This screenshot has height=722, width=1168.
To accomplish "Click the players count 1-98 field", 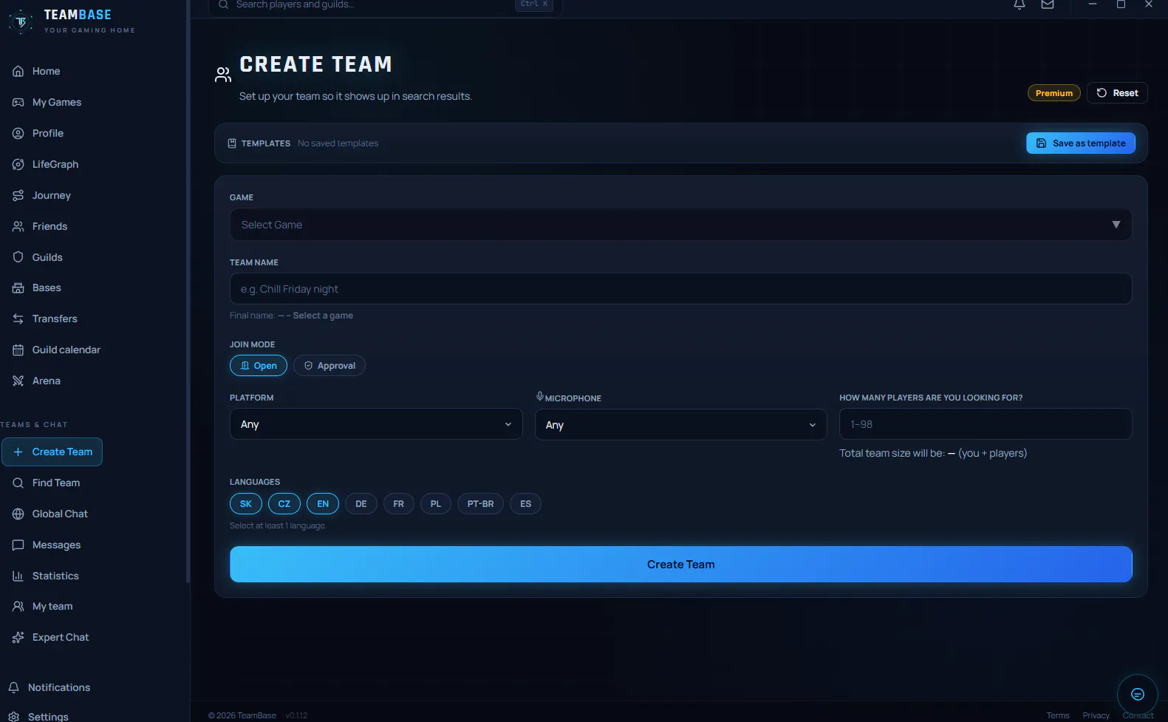I will 986,424.
